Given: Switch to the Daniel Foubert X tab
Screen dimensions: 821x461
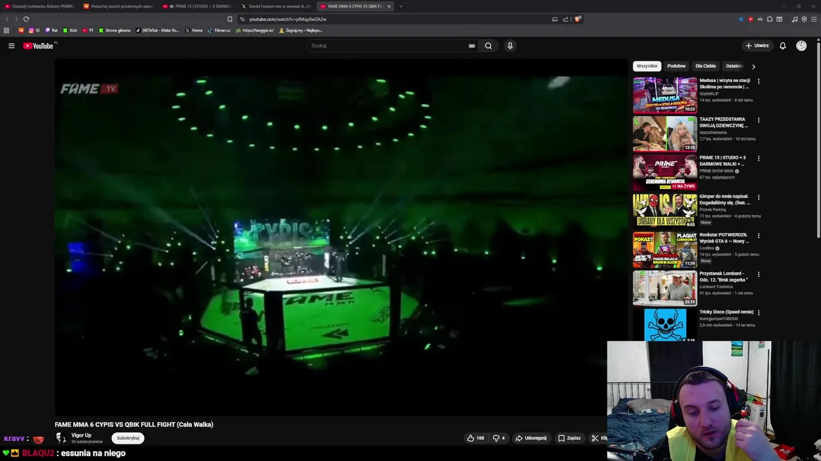Looking at the screenshot, I should click(276, 6).
